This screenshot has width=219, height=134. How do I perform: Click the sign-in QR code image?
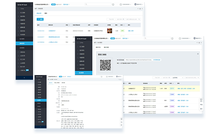105,65
